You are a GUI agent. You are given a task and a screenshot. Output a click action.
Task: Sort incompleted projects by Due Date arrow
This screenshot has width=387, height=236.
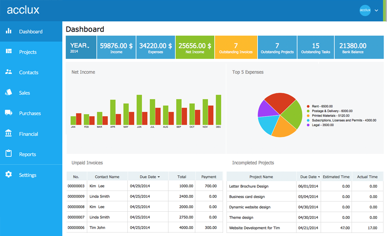pos(319,177)
